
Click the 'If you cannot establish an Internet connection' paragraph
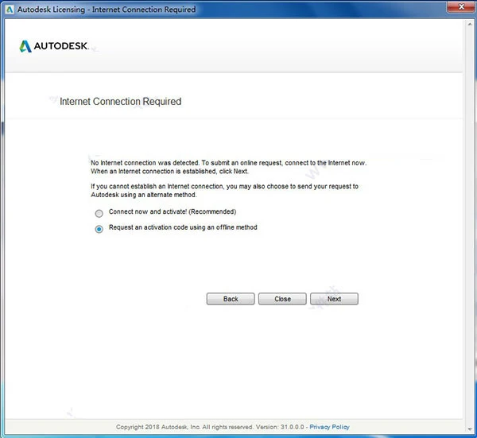(224, 191)
